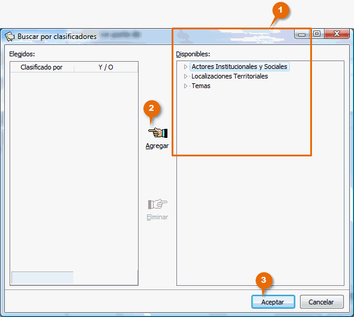Viewport: 354px width, 317px height.
Task: Click the orange callout badge numbered 3
Action: (x=264, y=280)
